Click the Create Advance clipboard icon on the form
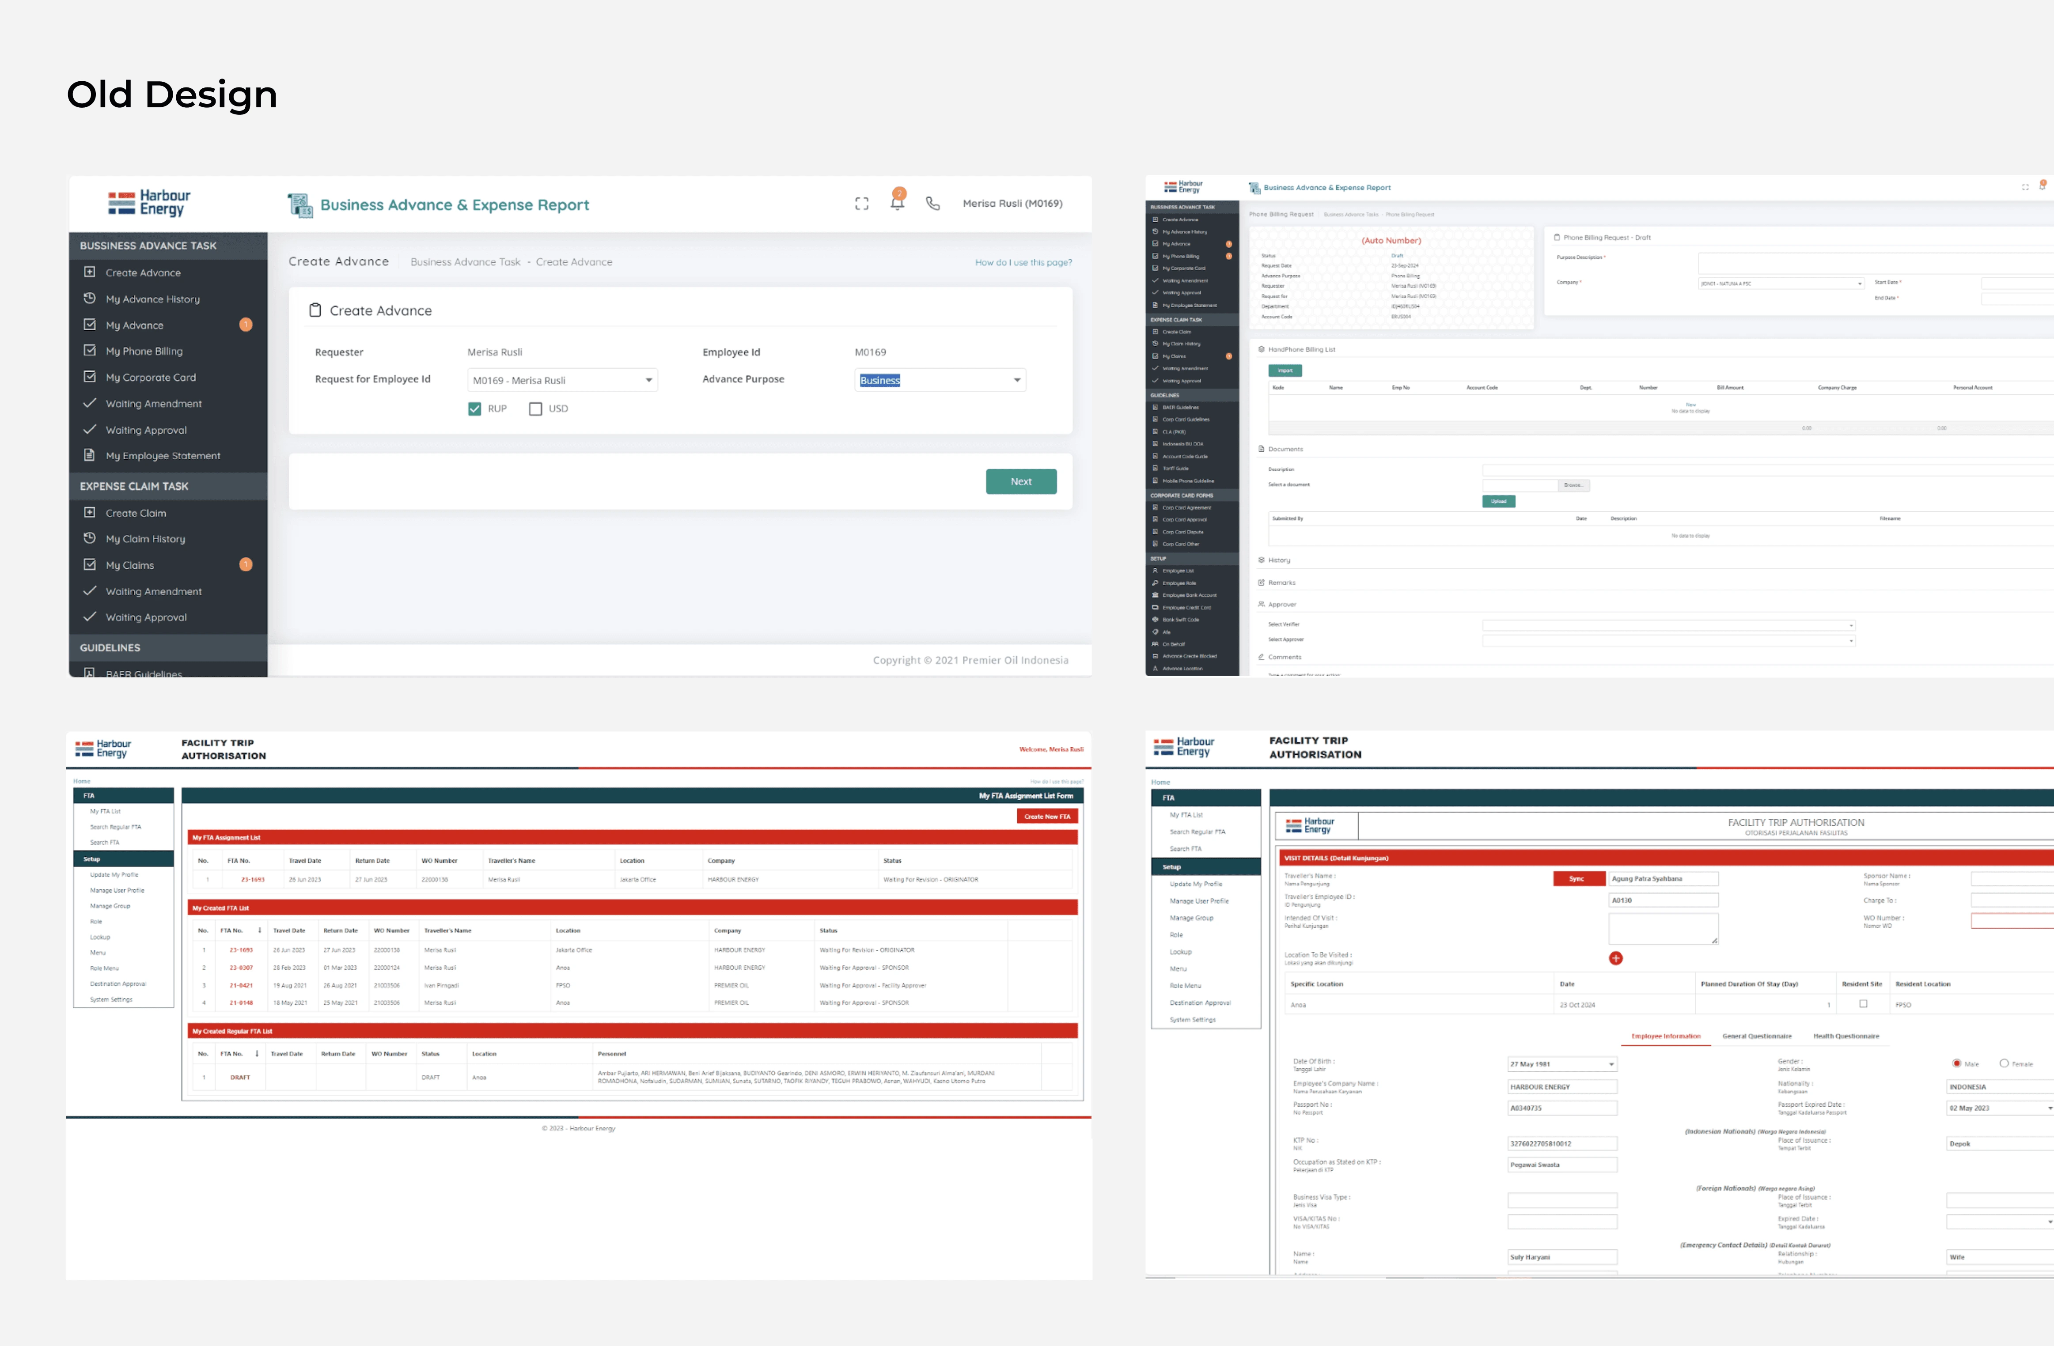Image resolution: width=2054 pixels, height=1346 pixels. (316, 309)
